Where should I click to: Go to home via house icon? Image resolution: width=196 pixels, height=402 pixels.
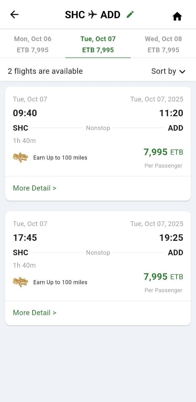(x=177, y=16)
